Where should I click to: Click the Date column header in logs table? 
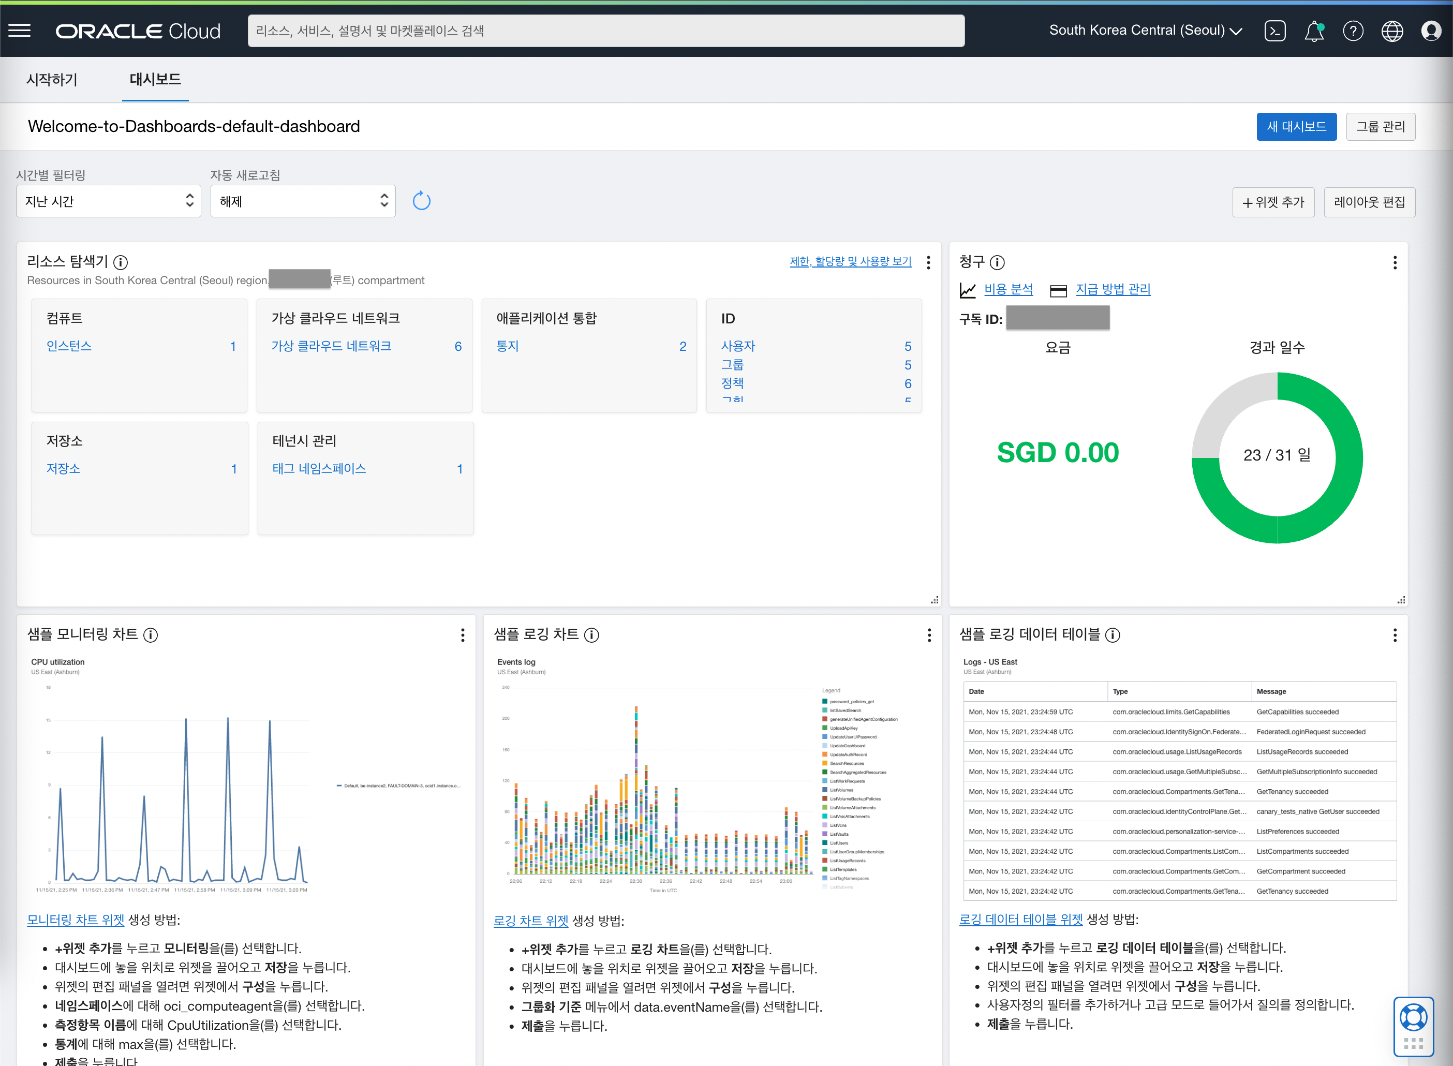tap(1035, 691)
